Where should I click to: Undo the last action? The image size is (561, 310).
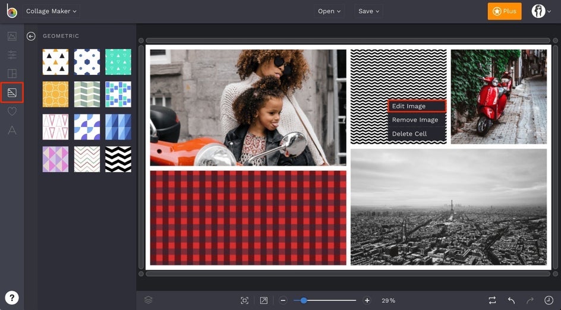[511, 300]
